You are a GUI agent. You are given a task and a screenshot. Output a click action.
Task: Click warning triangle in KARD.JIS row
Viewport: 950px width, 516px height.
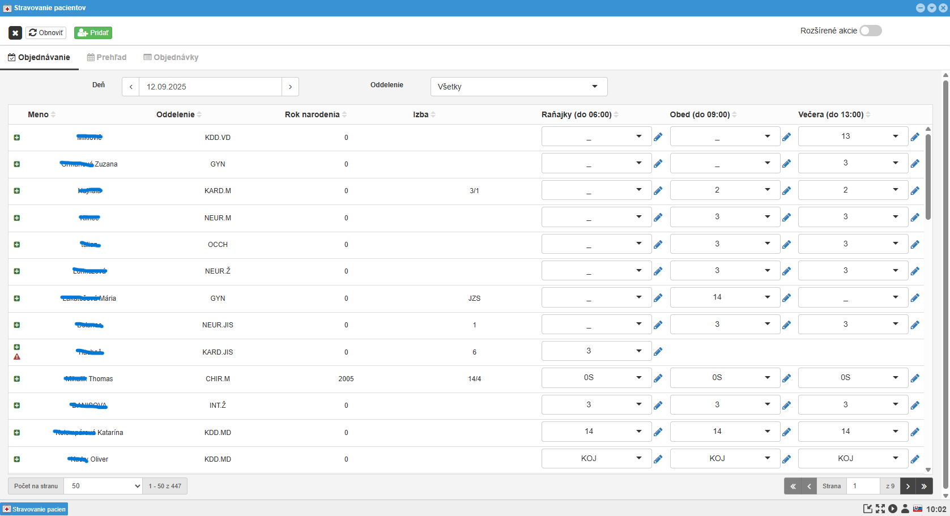coord(17,357)
